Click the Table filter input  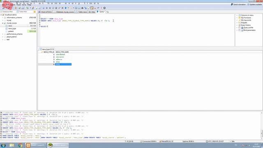tap(25, 12)
